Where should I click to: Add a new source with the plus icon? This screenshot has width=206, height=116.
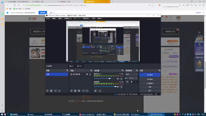[x=72, y=91]
